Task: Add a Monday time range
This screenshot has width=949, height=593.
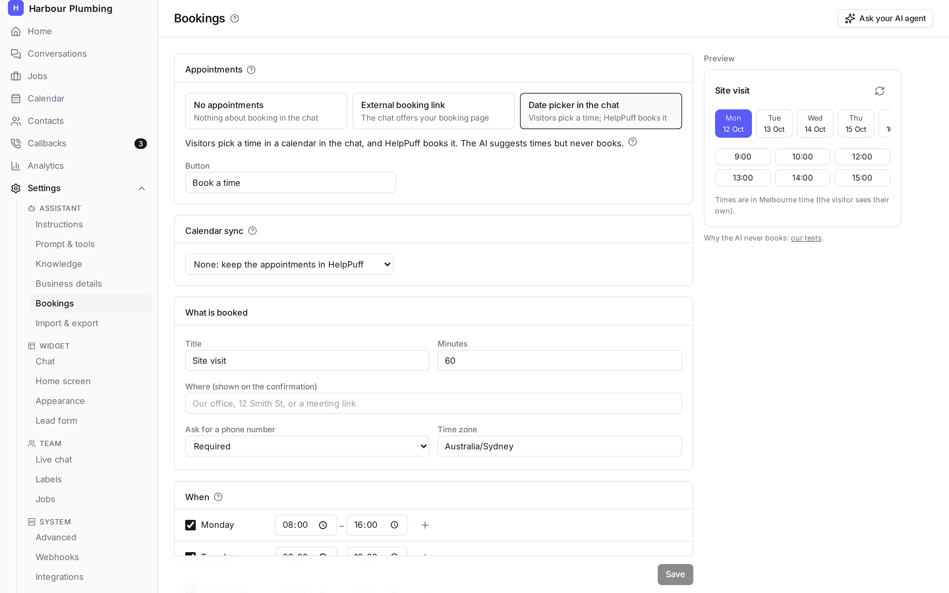Action: (x=425, y=525)
